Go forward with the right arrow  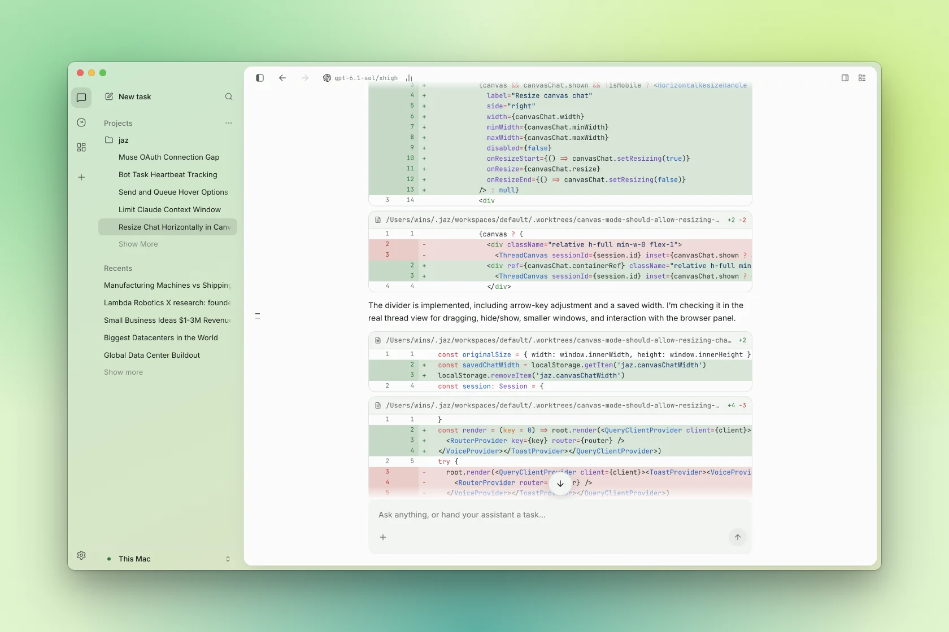pyautogui.click(x=305, y=78)
